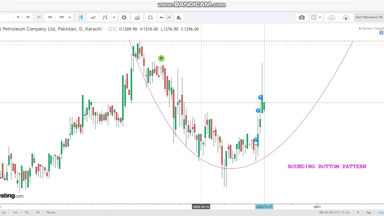Viewport: 384px width, 216px height.
Task: Expand the layout dropdown arrow
Action: [320, 17]
